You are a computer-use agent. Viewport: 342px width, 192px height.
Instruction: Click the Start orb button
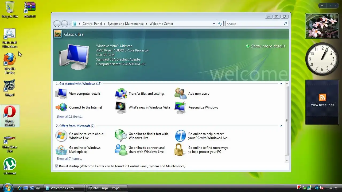pyautogui.click(x=7, y=188)
